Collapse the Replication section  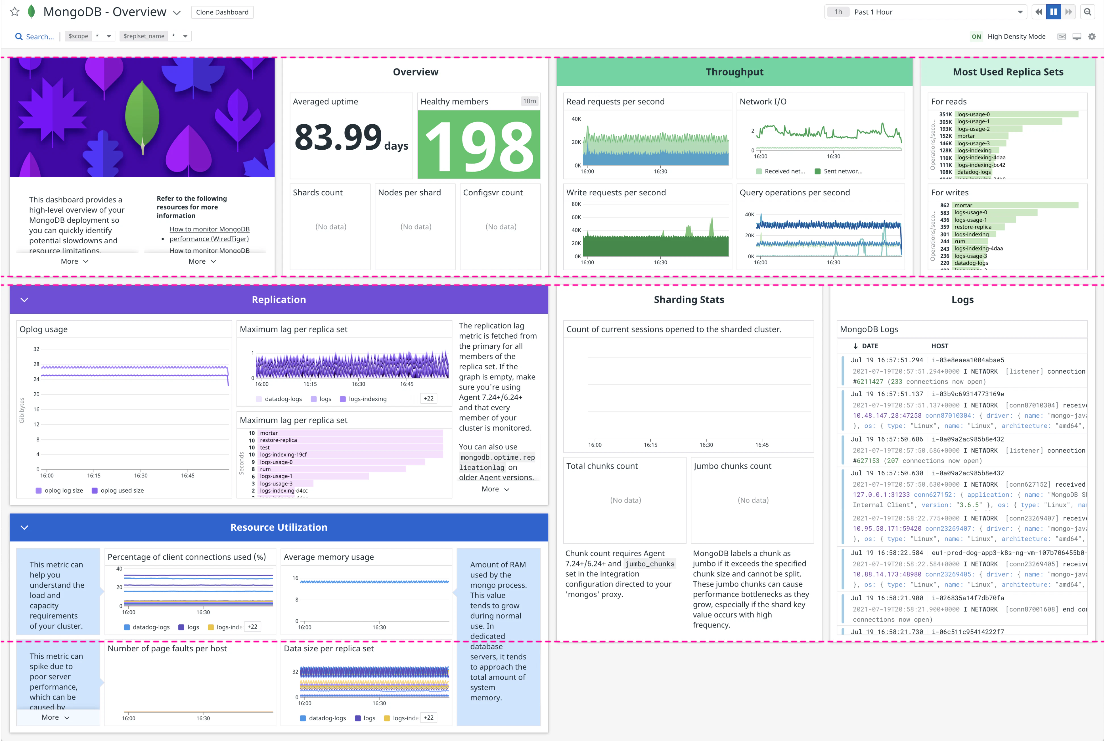point(25,300)
